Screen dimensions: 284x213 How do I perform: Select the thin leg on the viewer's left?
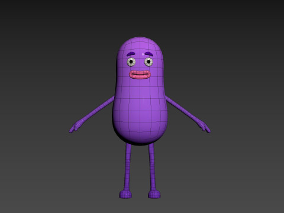pos(128,167)
